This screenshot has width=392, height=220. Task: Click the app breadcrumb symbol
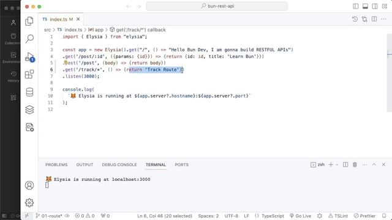[96, 30]
